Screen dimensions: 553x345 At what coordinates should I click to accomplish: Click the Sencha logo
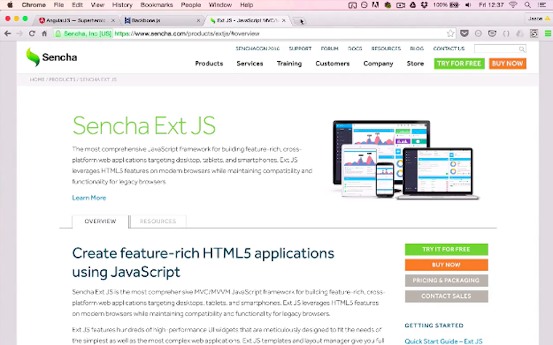[x=52, y=57]
